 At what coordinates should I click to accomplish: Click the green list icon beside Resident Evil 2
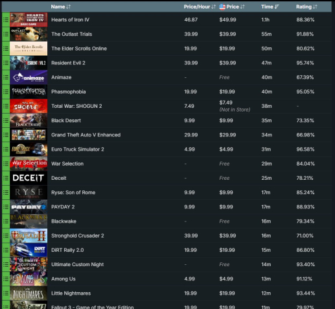pos(6,63)
